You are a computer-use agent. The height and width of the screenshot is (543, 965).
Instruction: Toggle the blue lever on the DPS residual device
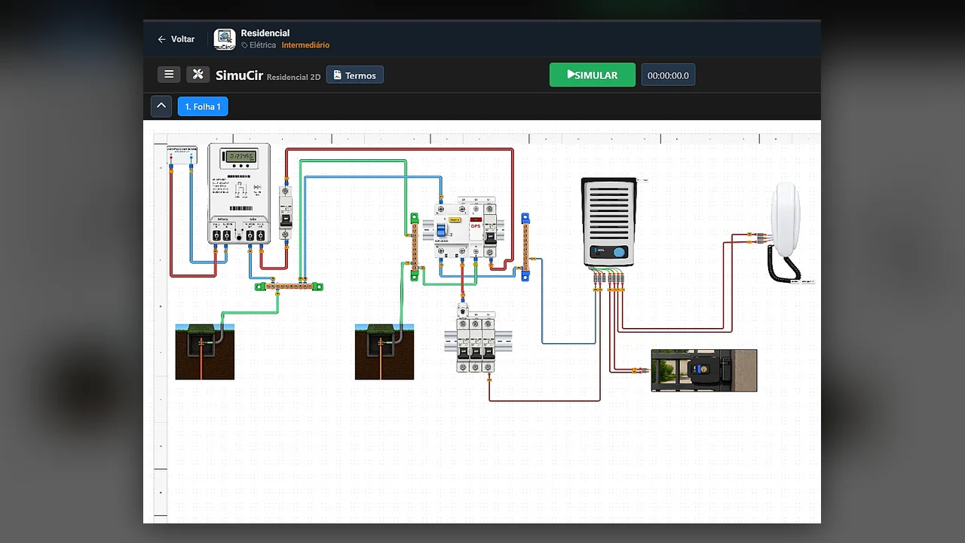click(441, 230)
